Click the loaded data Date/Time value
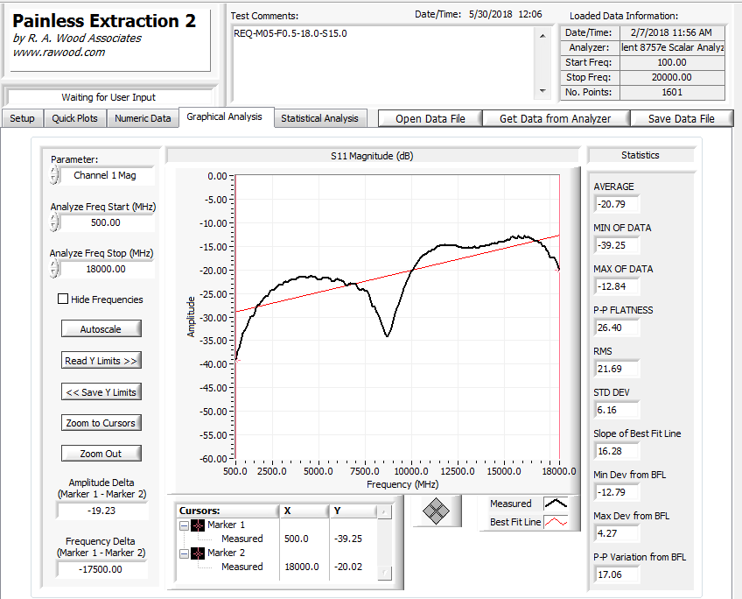Viewport: 742px width, 599px height. (672, 32)
